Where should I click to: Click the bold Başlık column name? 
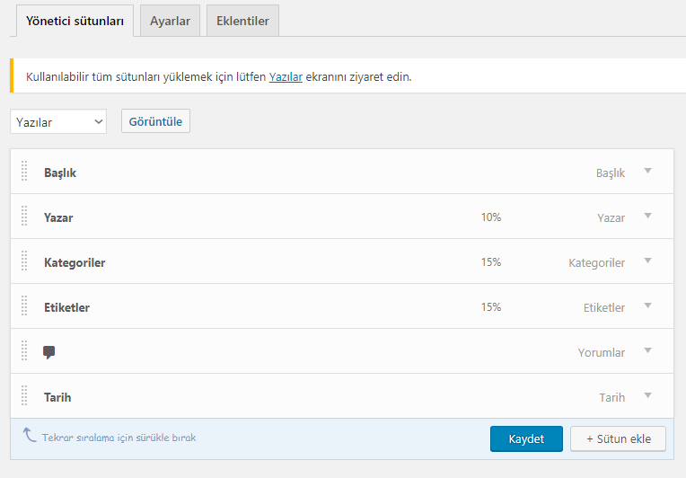(60, 173)
